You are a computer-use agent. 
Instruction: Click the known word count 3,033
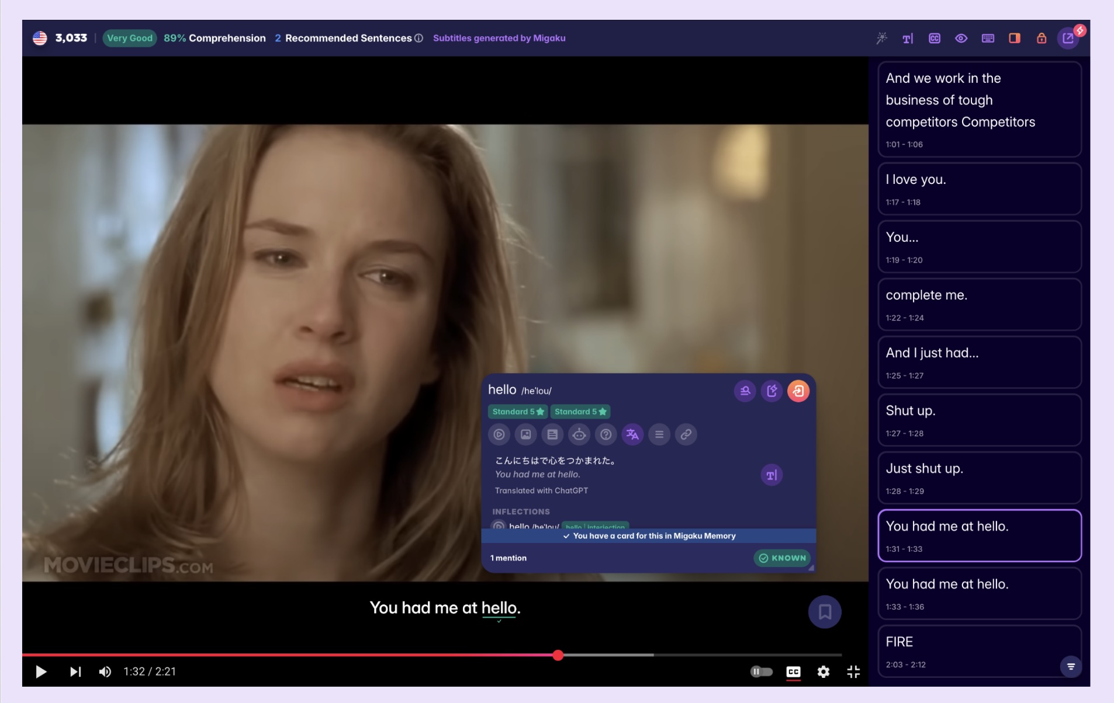pos(71,38)
